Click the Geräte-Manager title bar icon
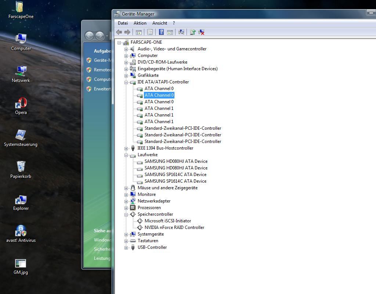The image size is (376, 294). tap(117, 14)
